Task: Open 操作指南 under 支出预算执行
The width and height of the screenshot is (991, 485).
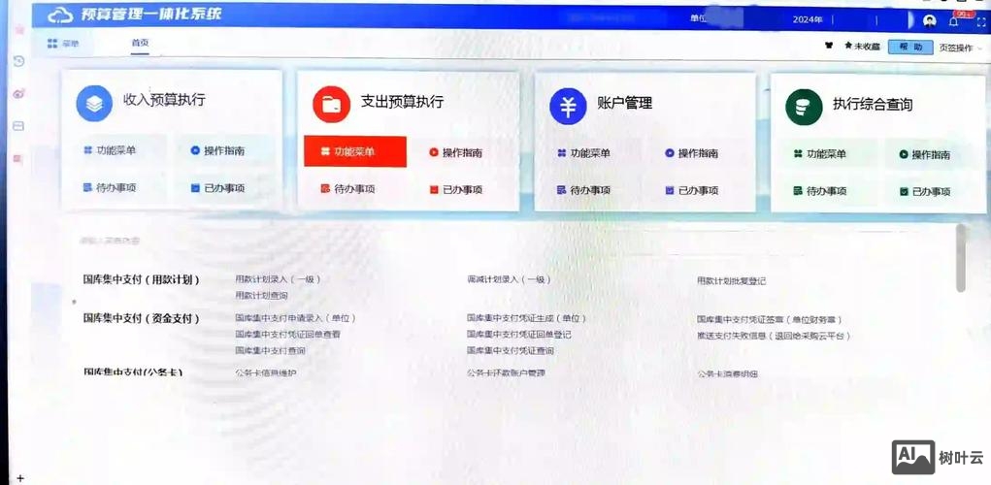Action: [x=455, y=152]
